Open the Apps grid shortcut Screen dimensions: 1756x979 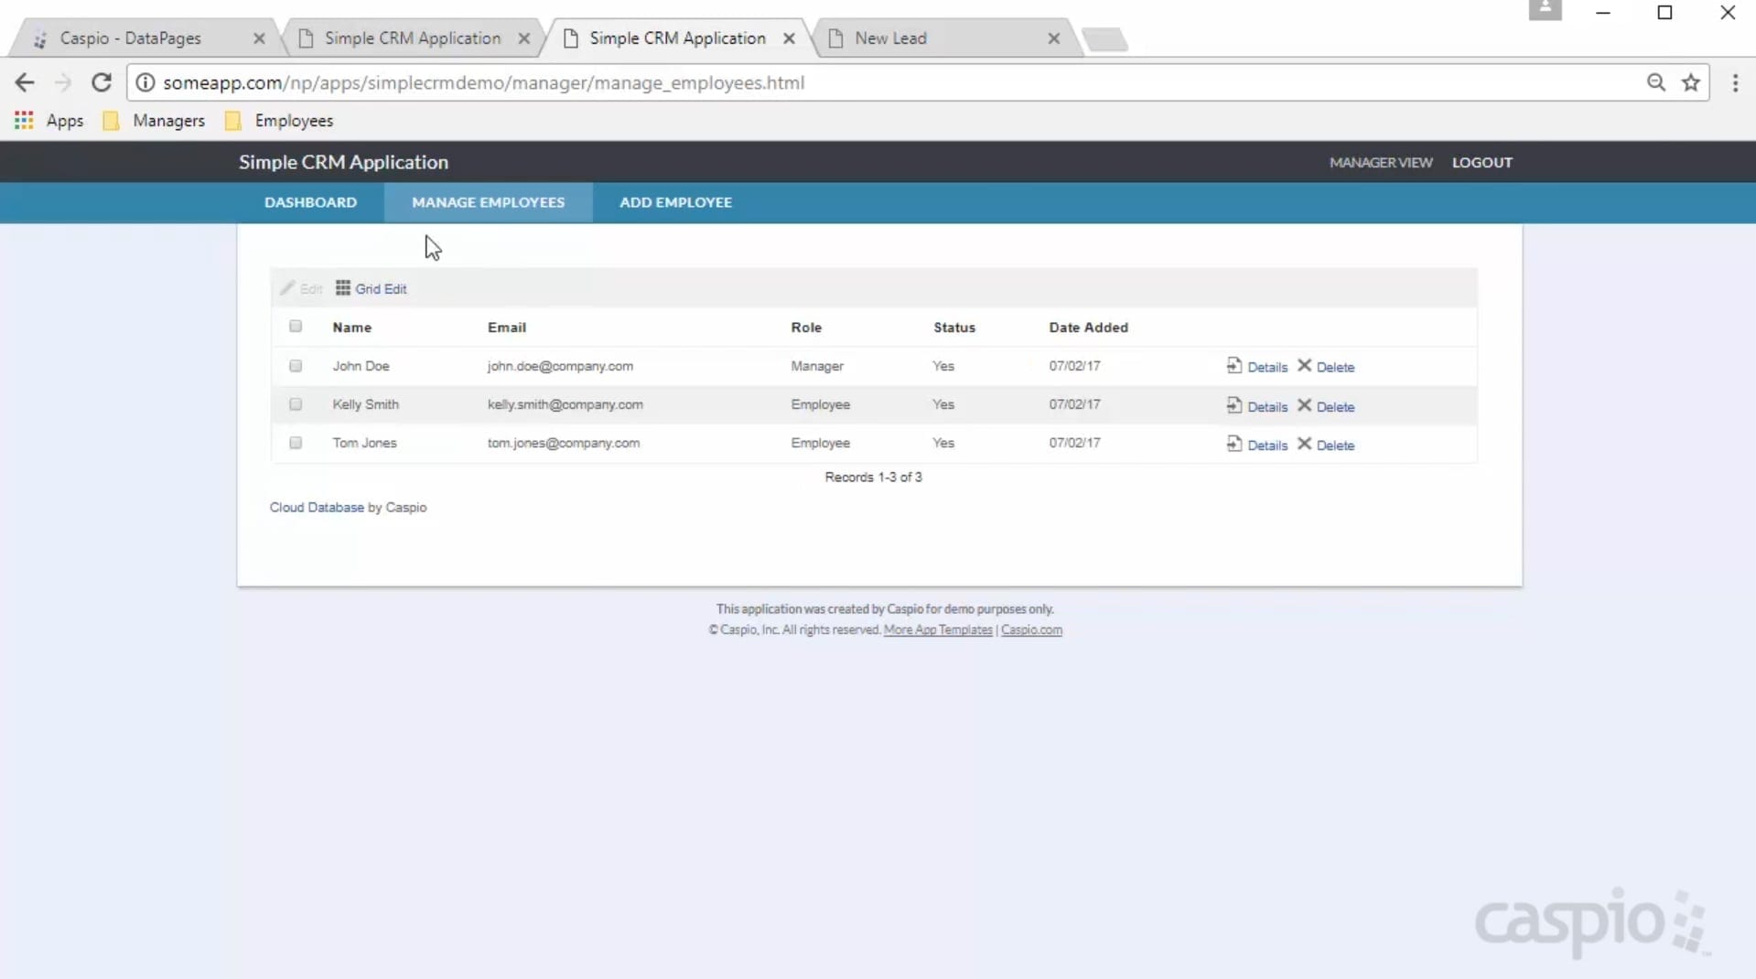point(24,121)
